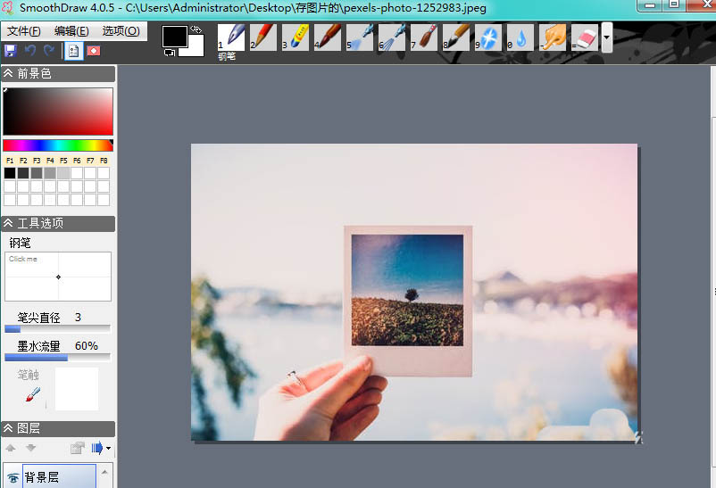Pick the paint brush tool numbered 8
The height and width of the screenshot is (488, 716).
click(x=455, y=37)
